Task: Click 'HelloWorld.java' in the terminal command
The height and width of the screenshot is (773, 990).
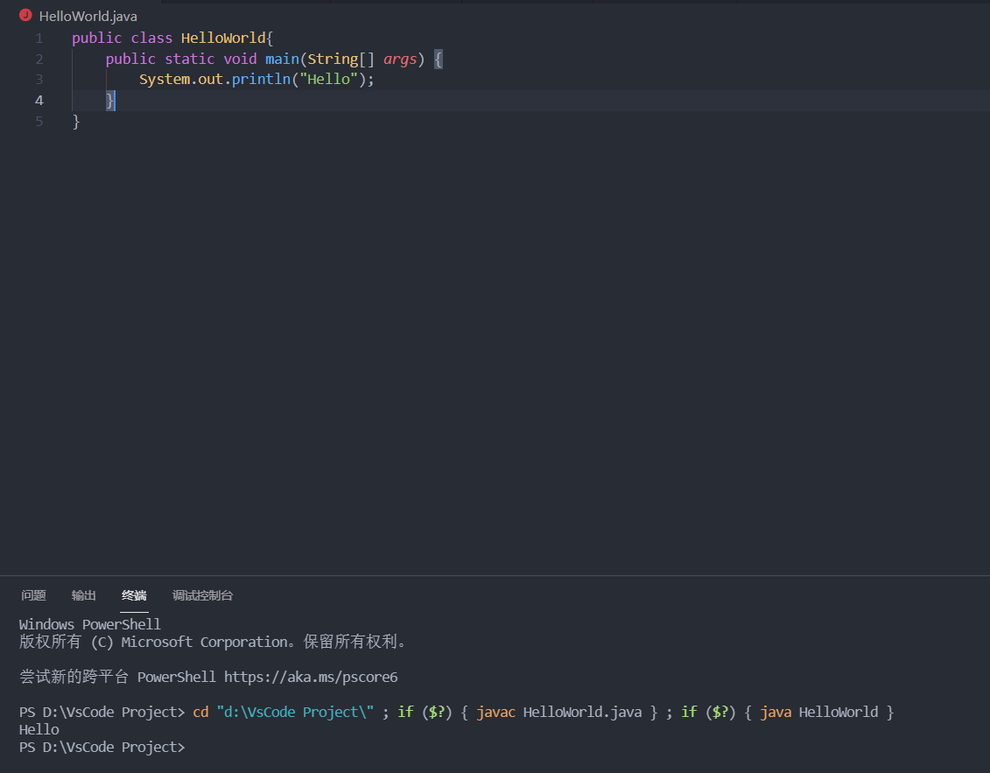Action: click(582, 712)
